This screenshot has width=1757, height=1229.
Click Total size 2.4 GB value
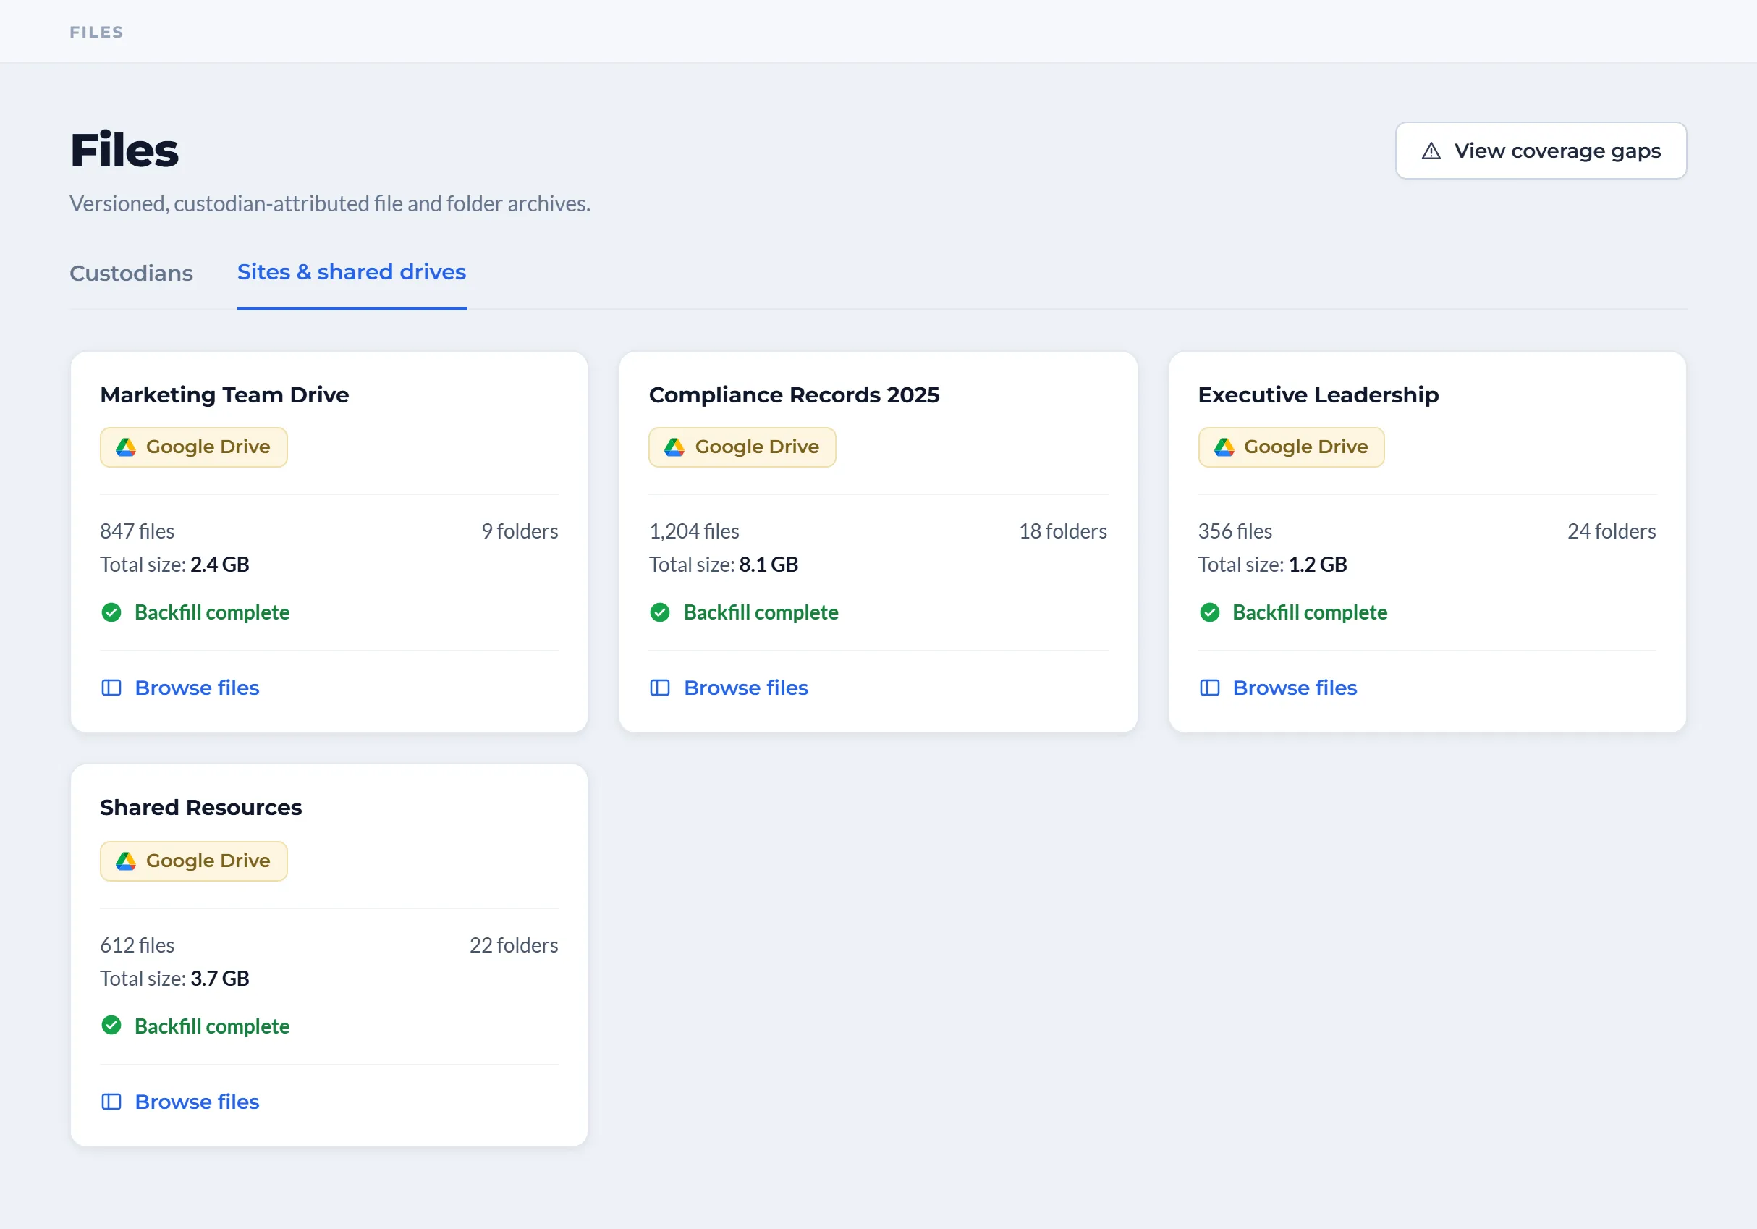pyautogui.click(x=220, y=565)
